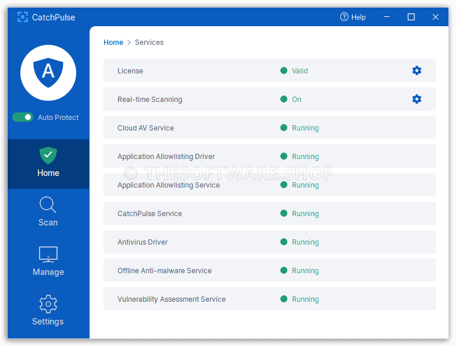Click green status dot for Application Allowlisting Driver

[x=284, y=156]
